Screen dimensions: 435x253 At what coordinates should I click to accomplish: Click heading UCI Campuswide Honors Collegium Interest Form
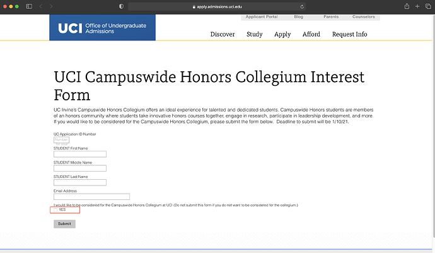(209, 86)
